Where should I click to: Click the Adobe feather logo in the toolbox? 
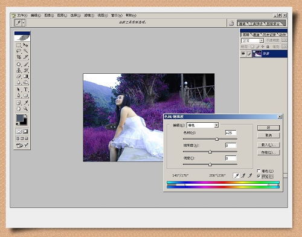pyautogui.click(x=22, y=37)
